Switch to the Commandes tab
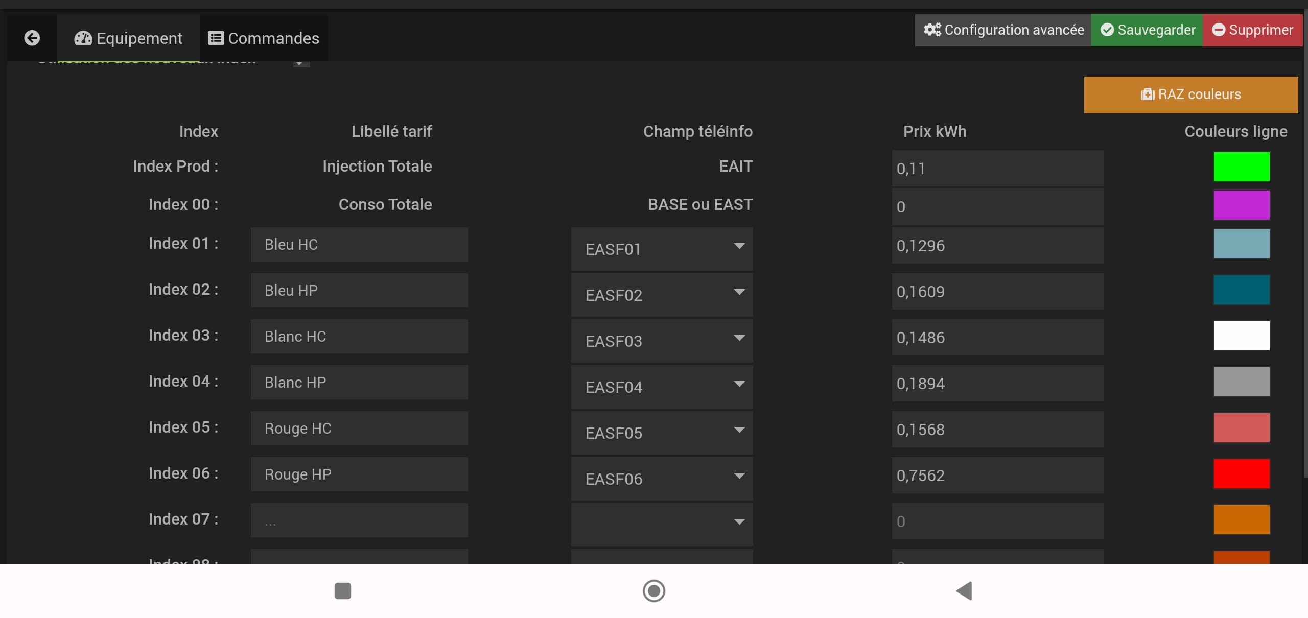1308x618 pixels. pos(264,38)
